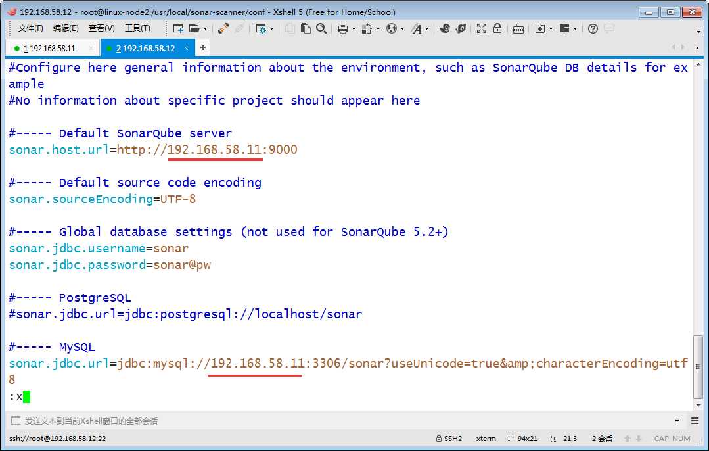Image resolution: width=709 pixels, height=451 pixels.
Task: Click the globe encoding icon
Action: point(392,28)
